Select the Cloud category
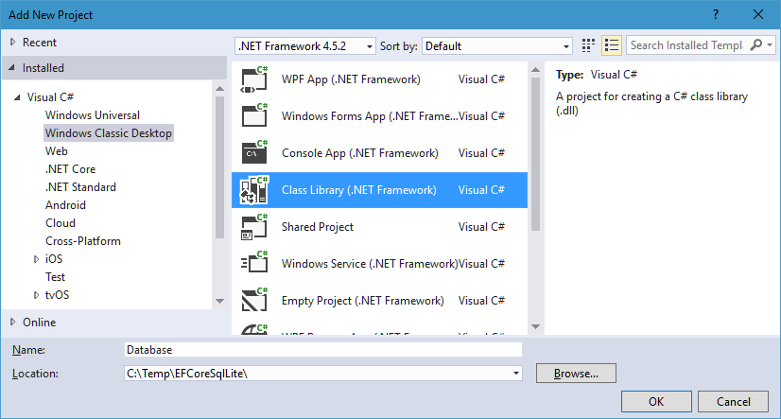Viewport: 781px width, 419px height. pos(61,222)
